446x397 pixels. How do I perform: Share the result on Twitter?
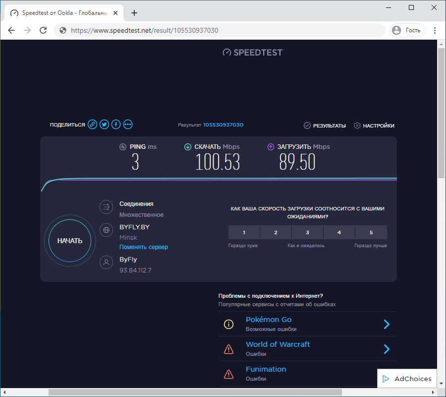(104, 124)
